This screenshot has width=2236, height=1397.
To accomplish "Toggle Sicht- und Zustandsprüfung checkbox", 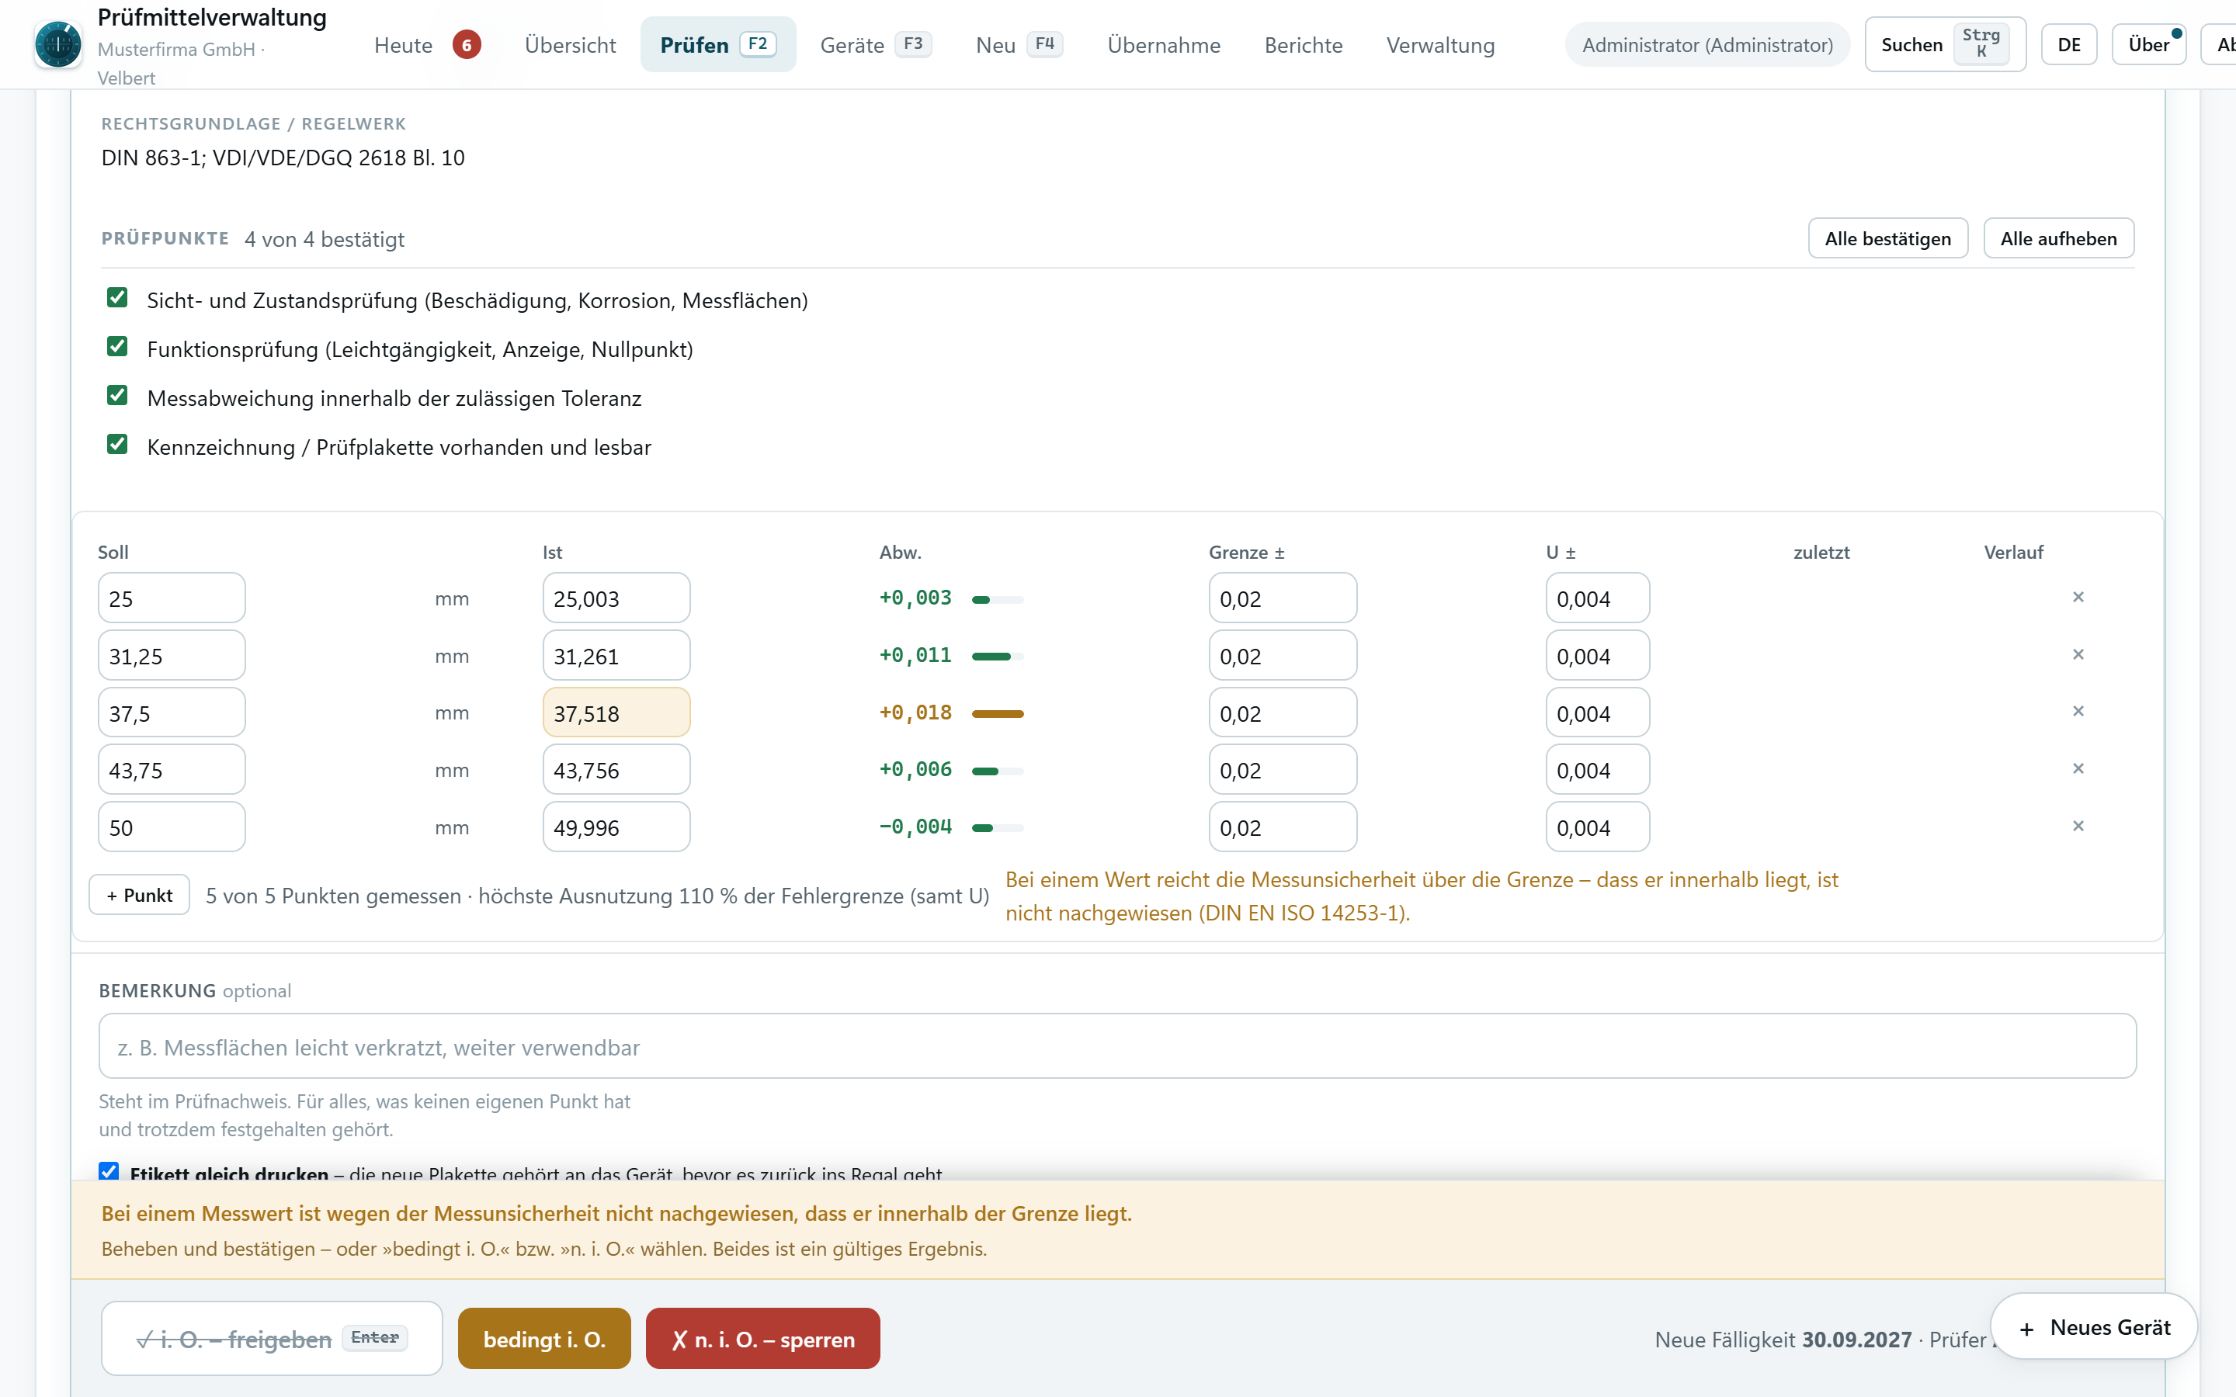I will pyautogui.click(x=117, y=297).
